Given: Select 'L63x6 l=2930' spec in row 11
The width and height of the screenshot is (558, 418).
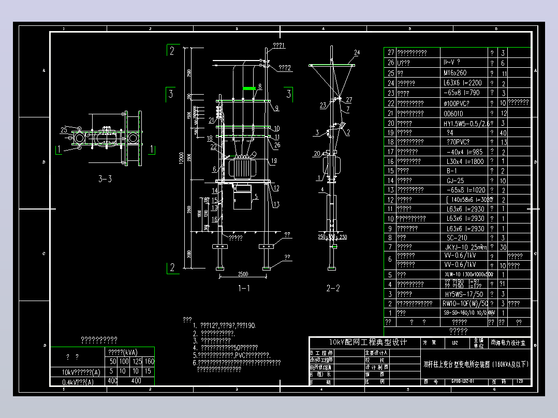Looking at the screenshot, I should [465, 209].
